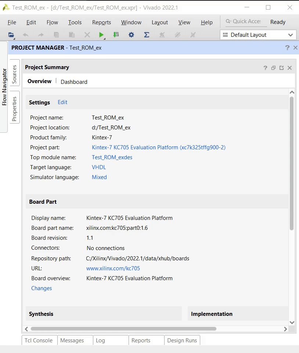
Task: Click the Undo arrow icon
Action: coord(26,35)
